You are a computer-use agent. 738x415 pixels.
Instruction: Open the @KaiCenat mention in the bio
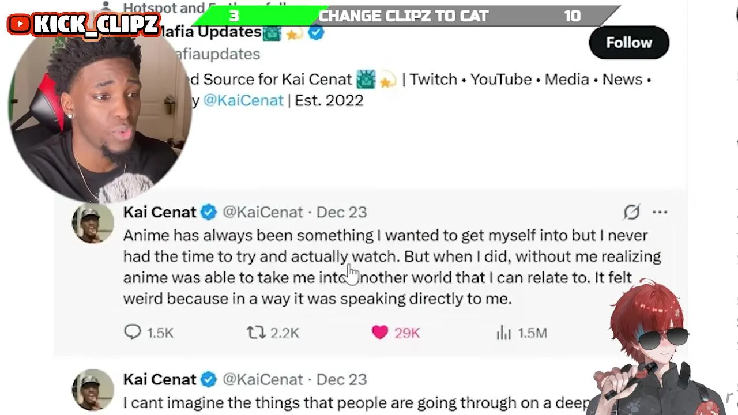click(x=243, y=100)
